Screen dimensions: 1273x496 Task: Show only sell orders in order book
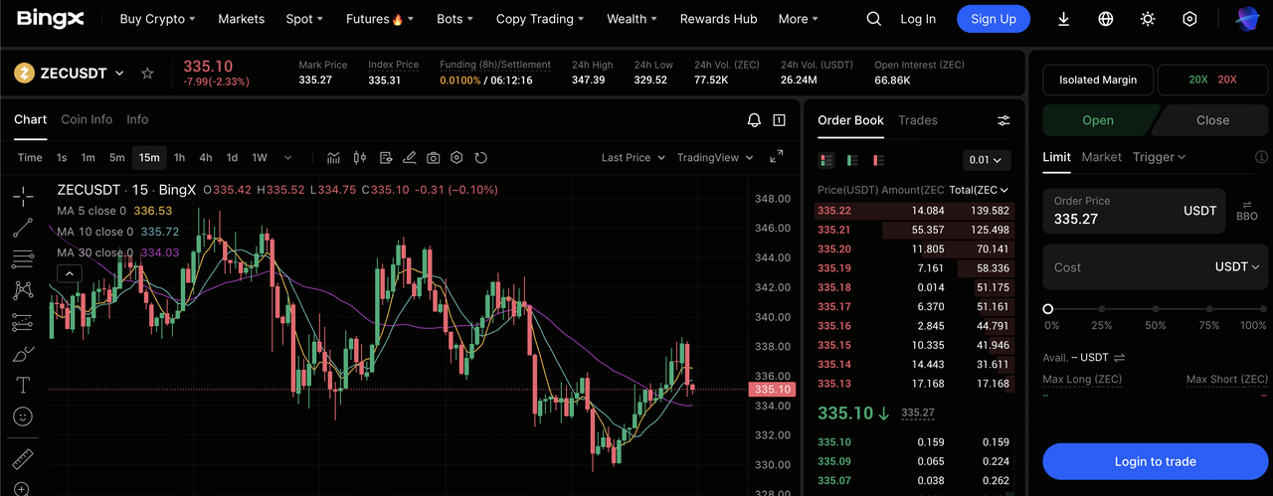tap(878, 160)
